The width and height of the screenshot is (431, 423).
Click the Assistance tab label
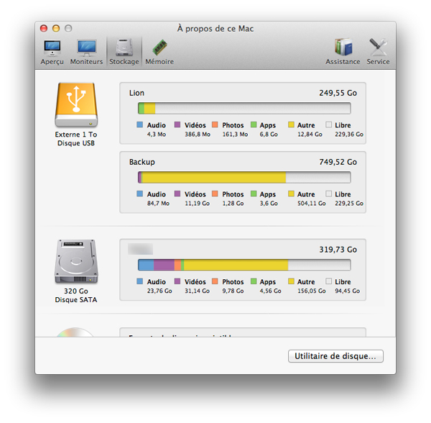point(343,62)
